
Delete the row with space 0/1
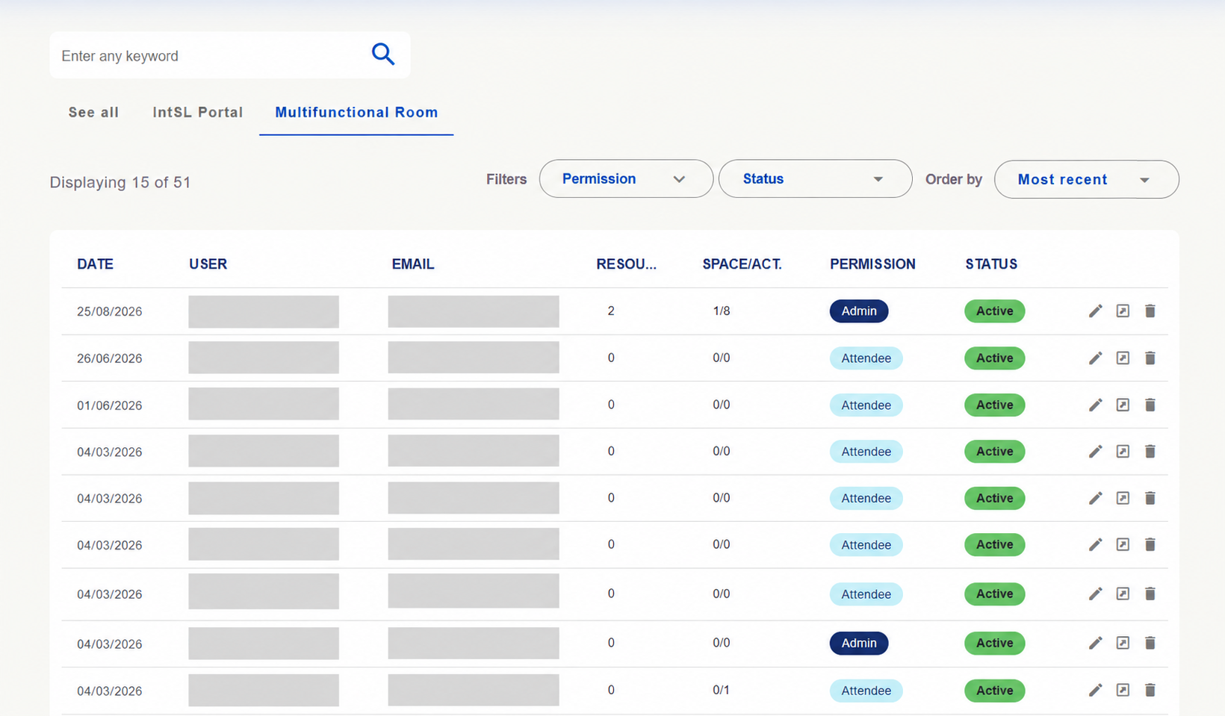1150,690
